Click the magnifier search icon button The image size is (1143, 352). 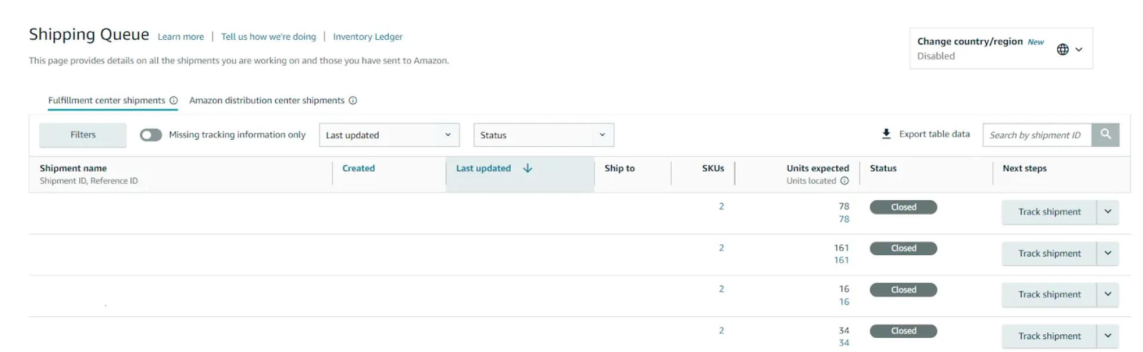(1105, 134)
